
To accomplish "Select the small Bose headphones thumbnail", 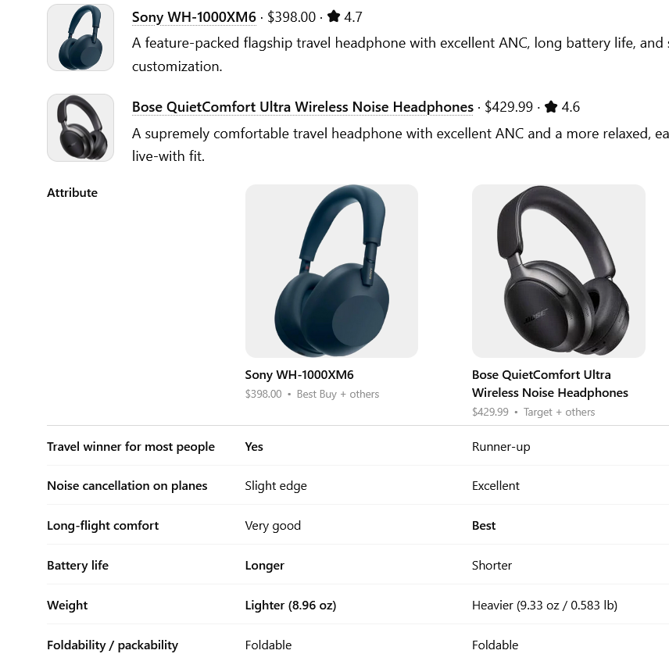I will click(80, 127).
